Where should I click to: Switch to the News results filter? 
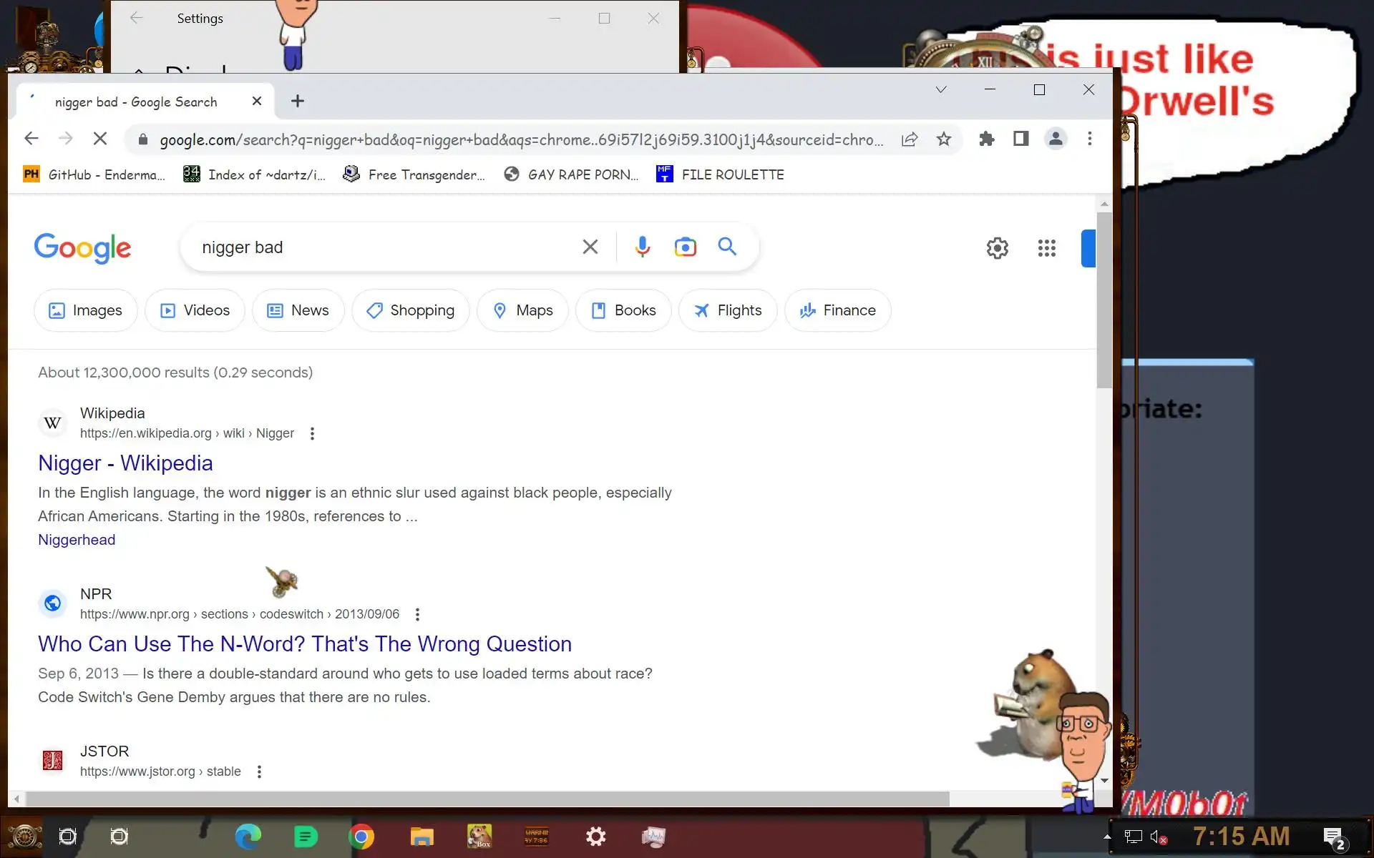coord(298,310)
